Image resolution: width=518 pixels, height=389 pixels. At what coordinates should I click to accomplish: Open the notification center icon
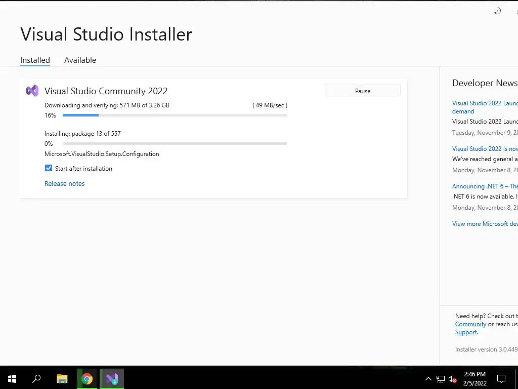coord(501,379)
